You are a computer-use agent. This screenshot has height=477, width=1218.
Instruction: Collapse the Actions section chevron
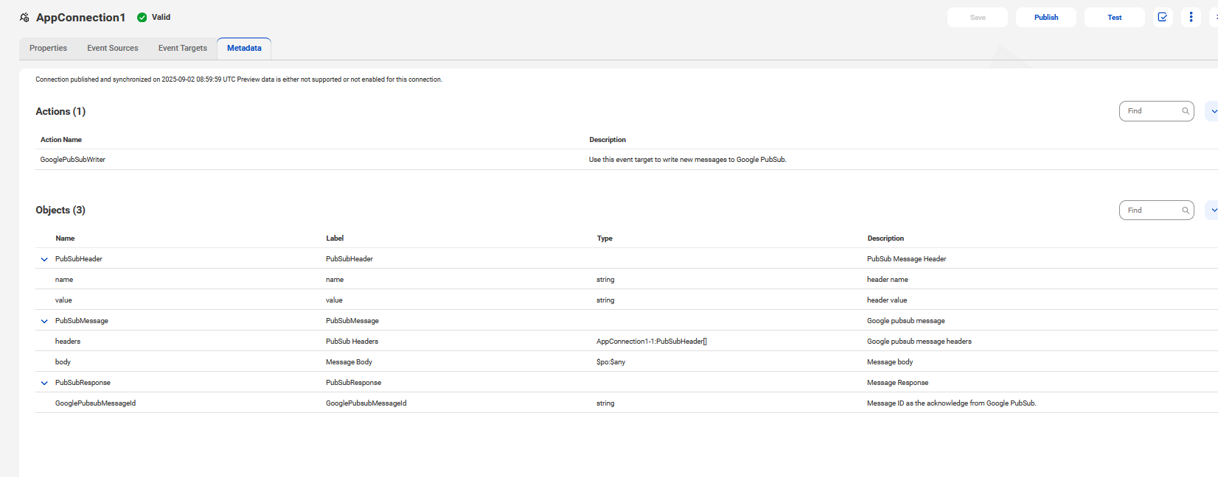pyautogui.click(x=1213, y=111)
